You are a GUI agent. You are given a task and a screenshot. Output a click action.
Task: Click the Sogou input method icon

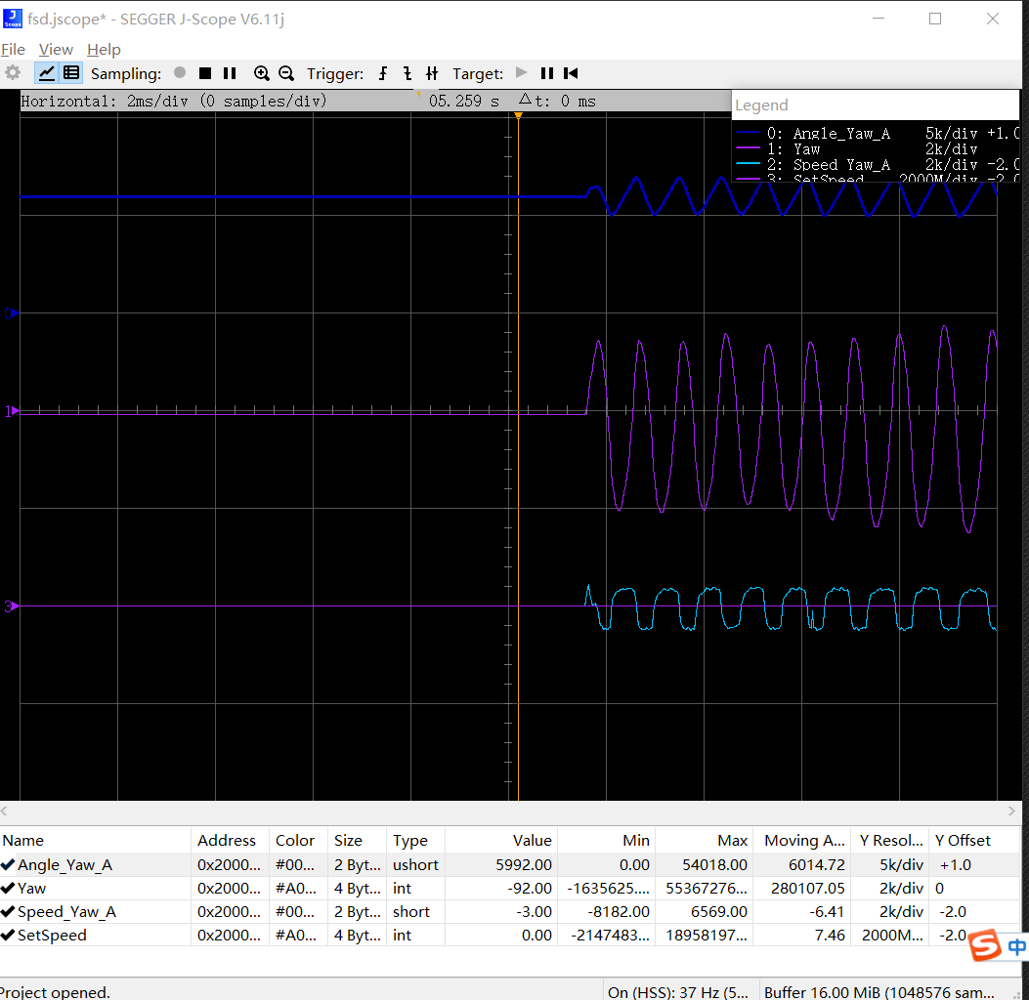tap(984, 945)
